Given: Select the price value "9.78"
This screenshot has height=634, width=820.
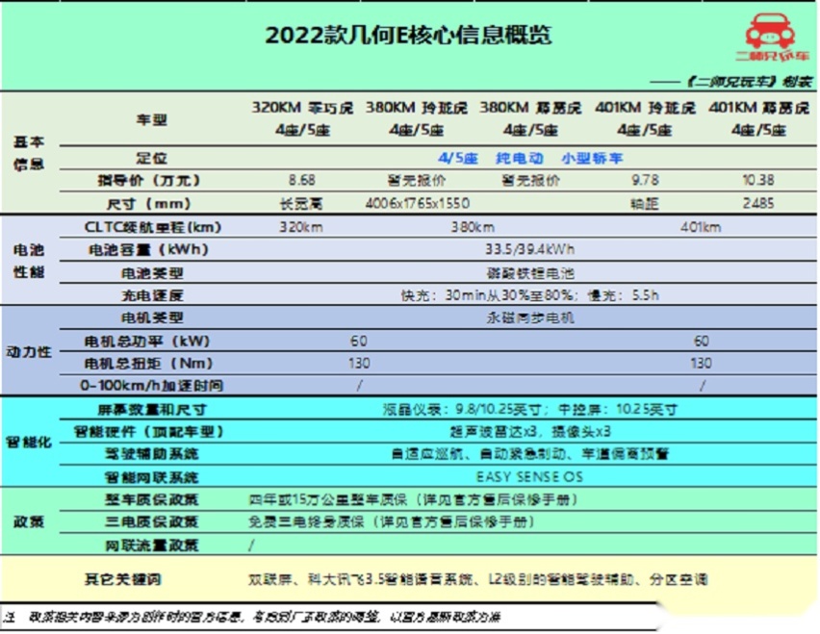Looking at the screenshot, I should pos(645,180).
